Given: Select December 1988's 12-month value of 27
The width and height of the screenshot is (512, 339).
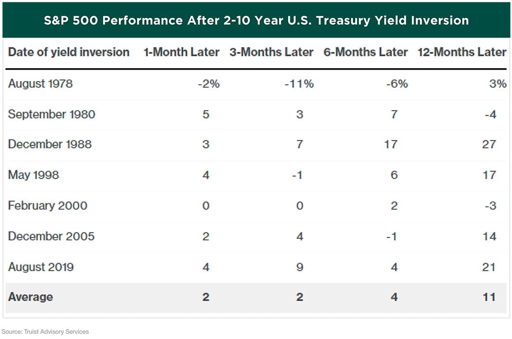Looking at the screenshot, I should tap(489, 145).
